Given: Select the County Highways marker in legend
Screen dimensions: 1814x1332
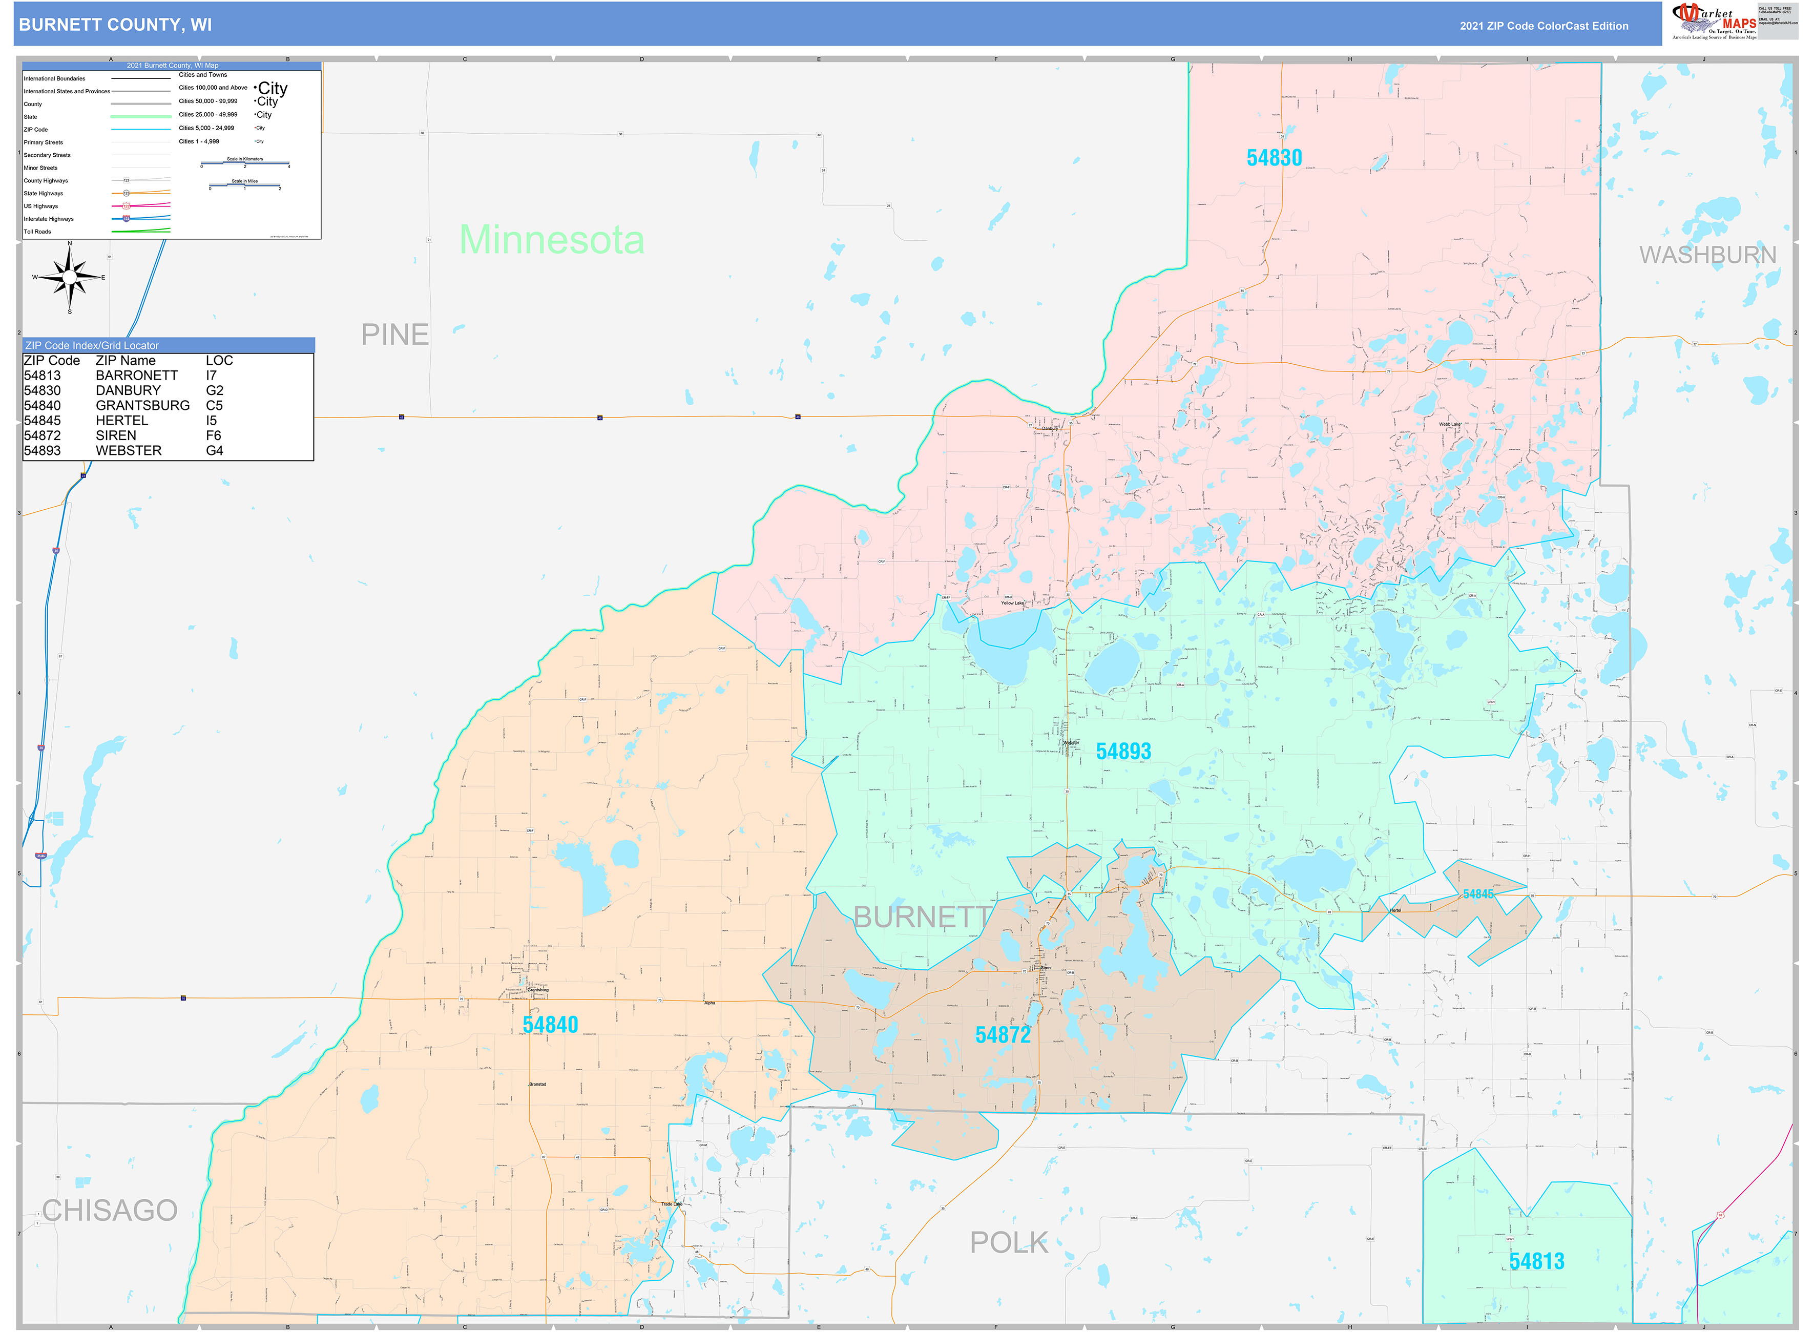Looking at the screenshot, I should click(x=127, y=181).
